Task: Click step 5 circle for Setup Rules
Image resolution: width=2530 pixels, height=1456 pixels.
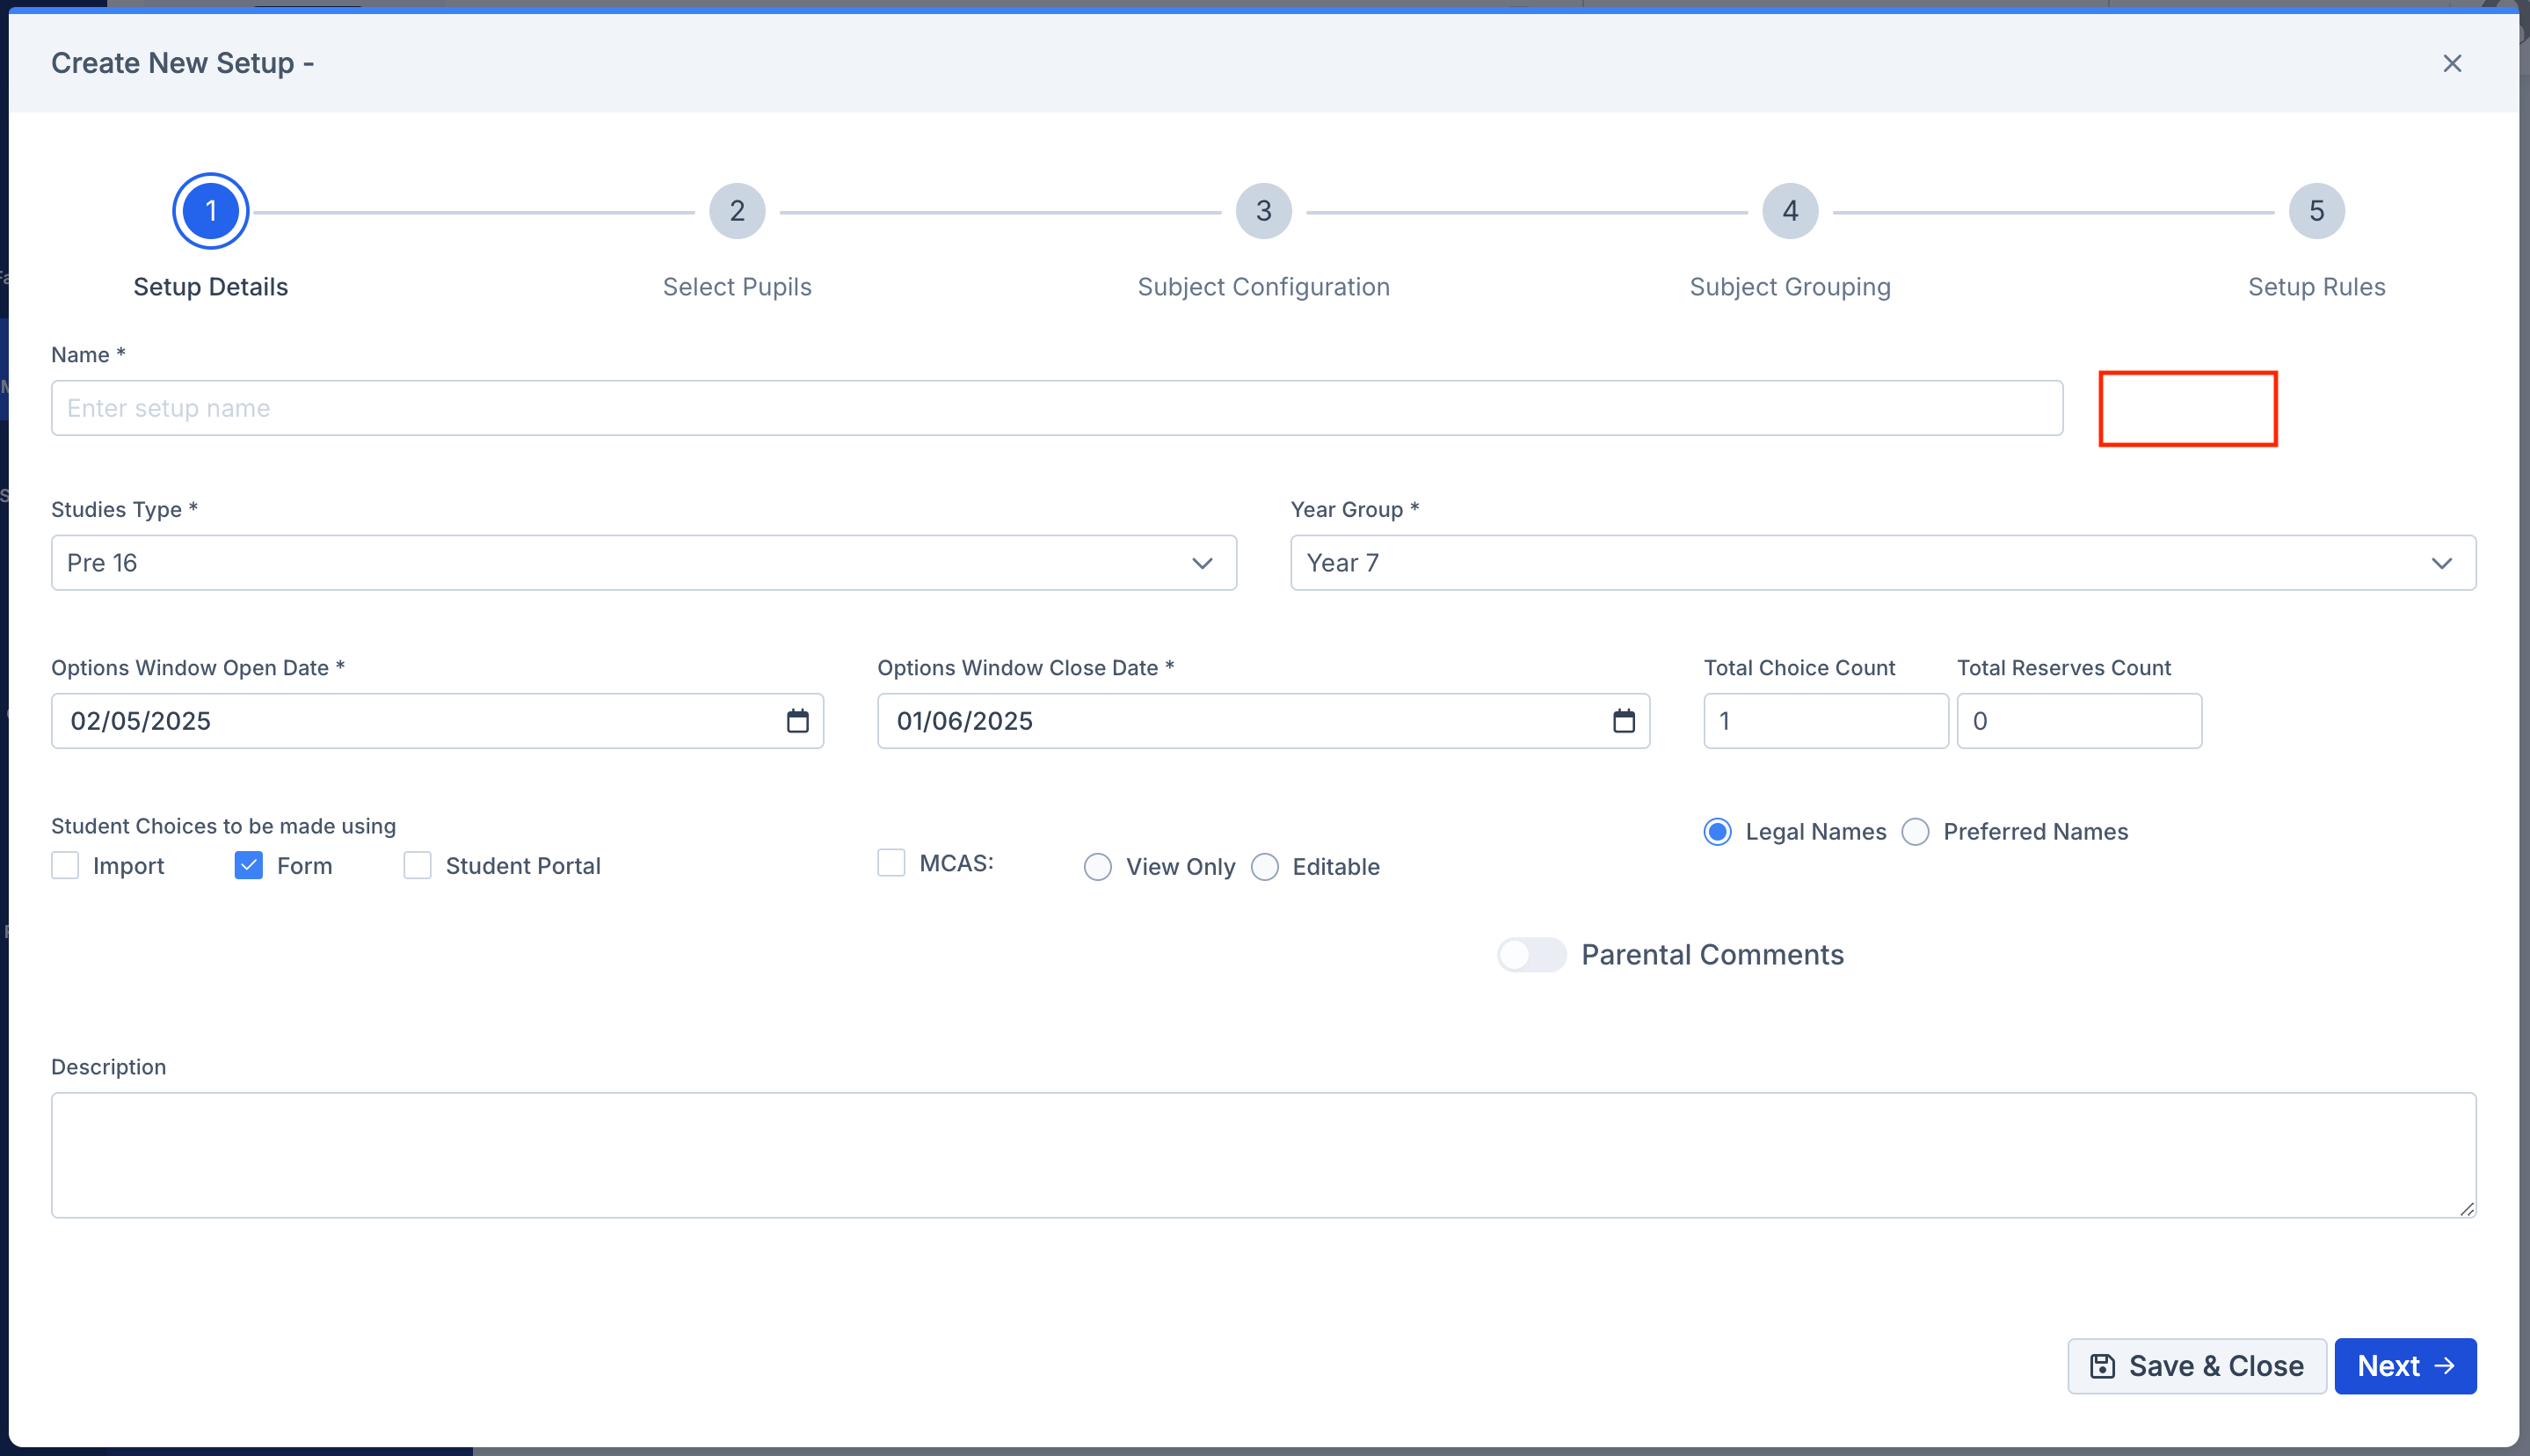Action: 2316,210
